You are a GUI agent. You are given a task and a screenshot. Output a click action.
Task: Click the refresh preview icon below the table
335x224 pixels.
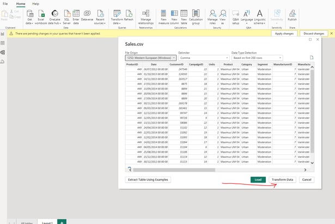point(129,169)
